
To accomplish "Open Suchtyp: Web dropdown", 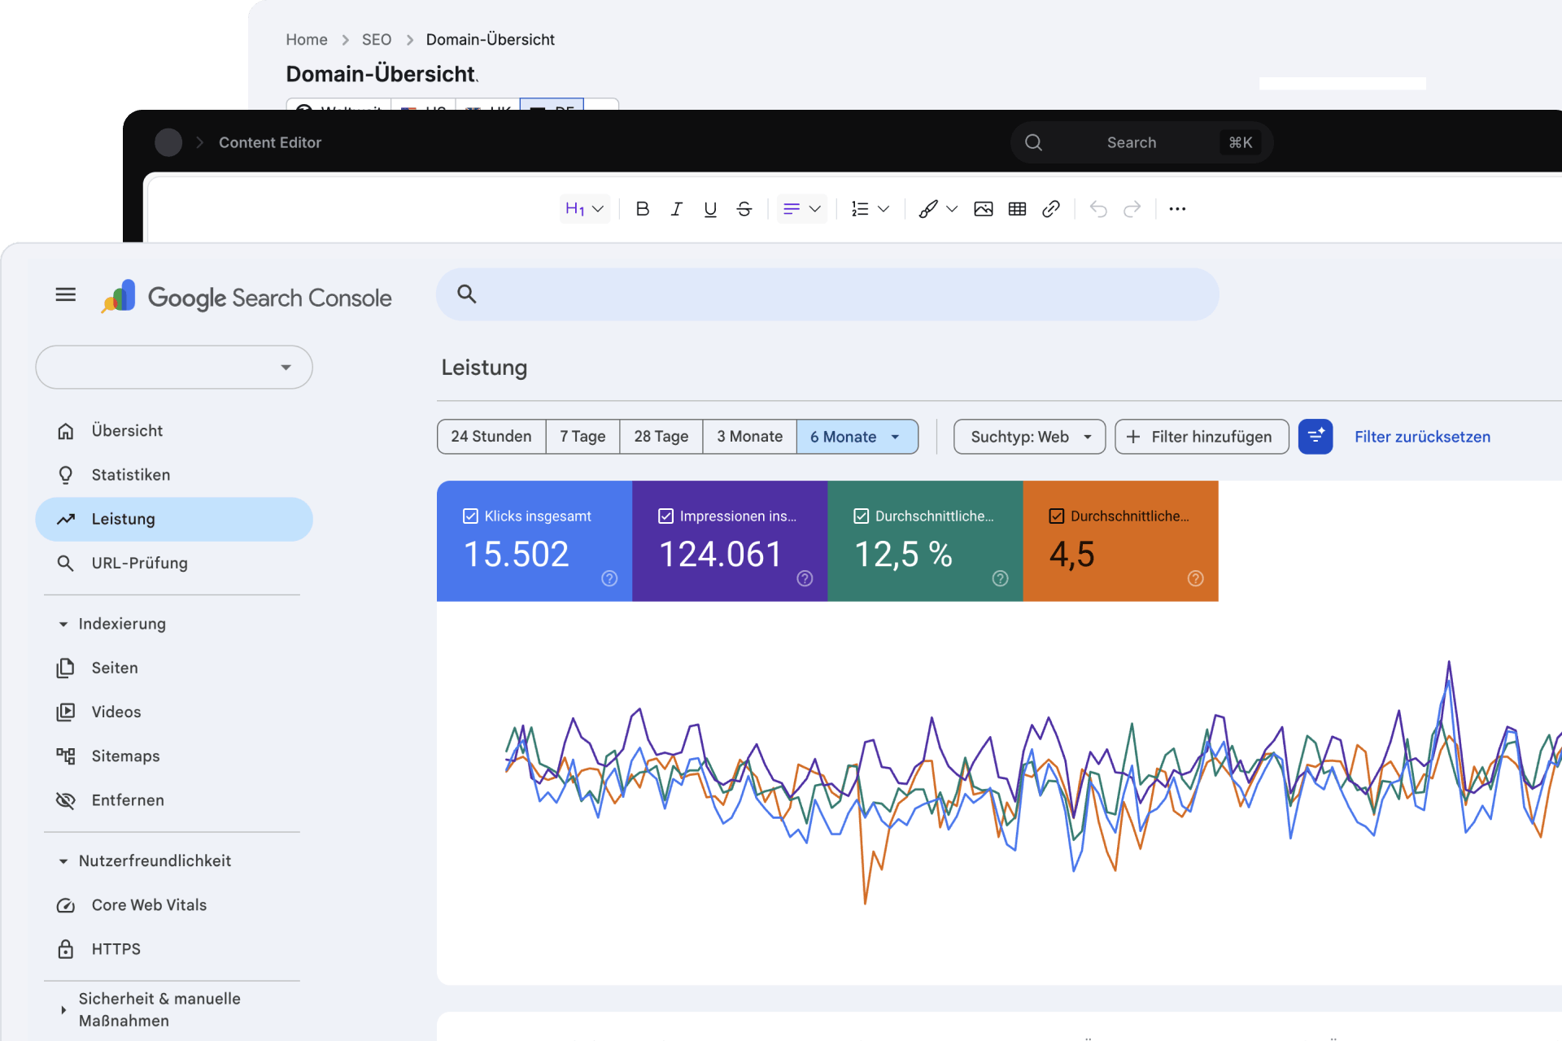I will pos(1029,437).
